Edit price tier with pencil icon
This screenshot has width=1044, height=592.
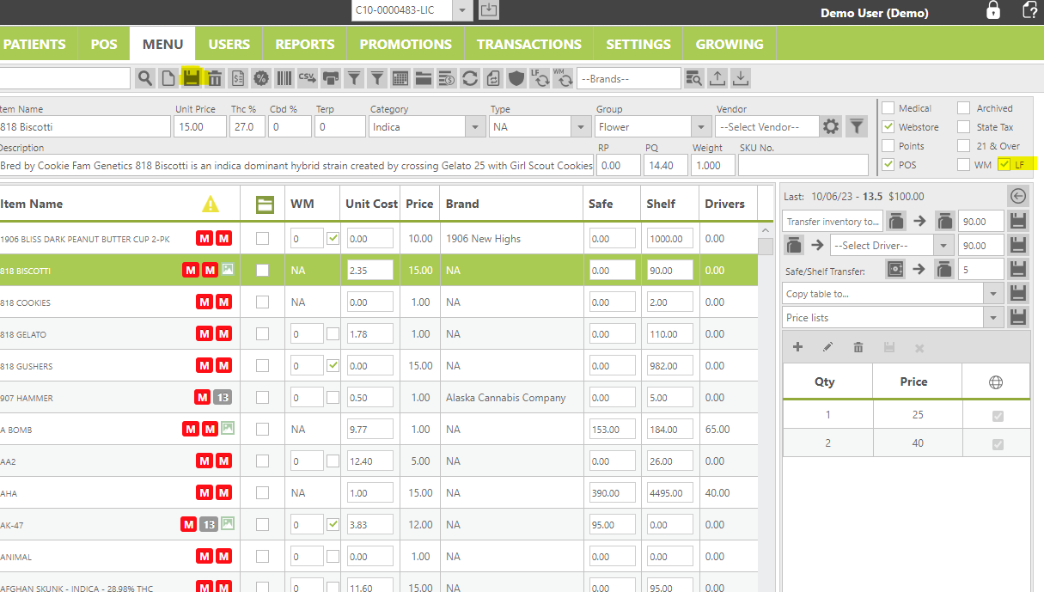point(827,347)
